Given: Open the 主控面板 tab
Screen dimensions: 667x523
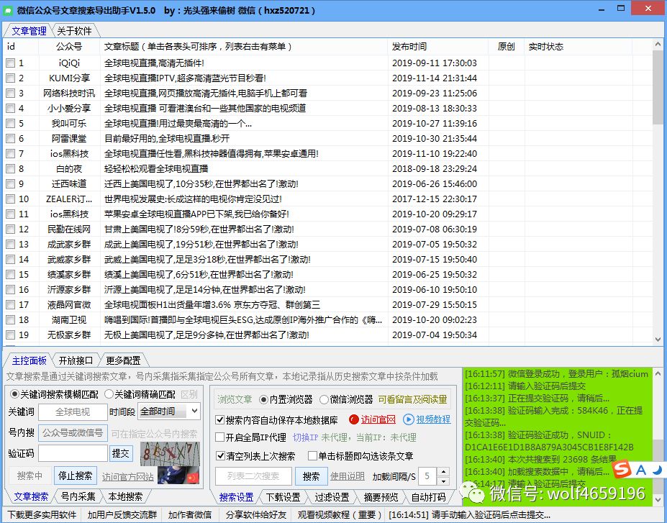Looking at the screenshot, I should (x=29, y=360).
